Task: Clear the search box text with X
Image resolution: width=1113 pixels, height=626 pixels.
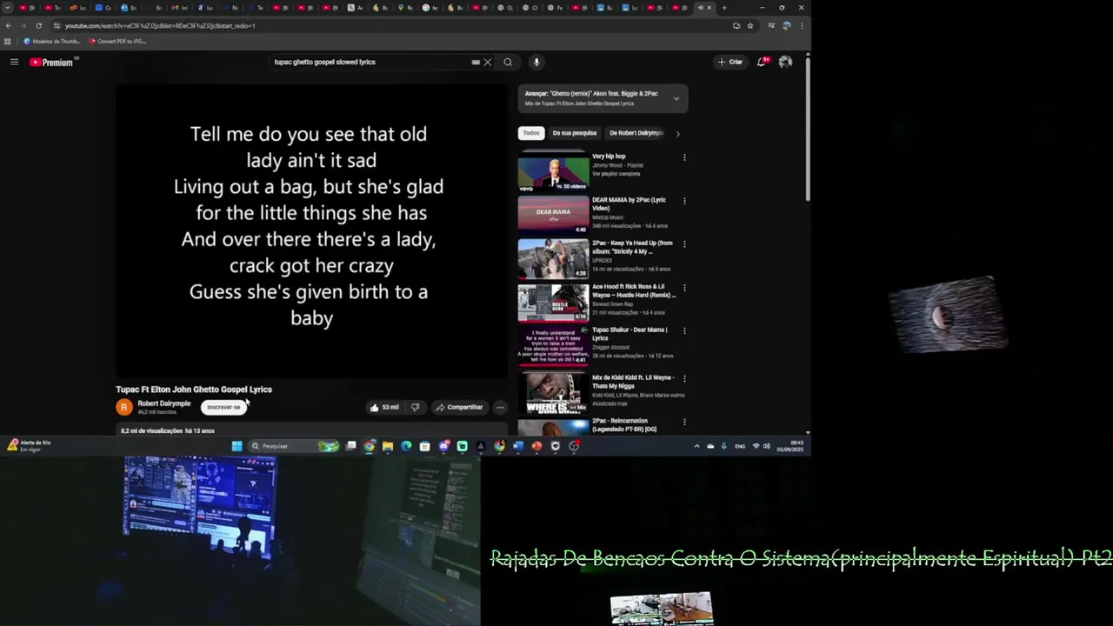Action: (488, 62)
